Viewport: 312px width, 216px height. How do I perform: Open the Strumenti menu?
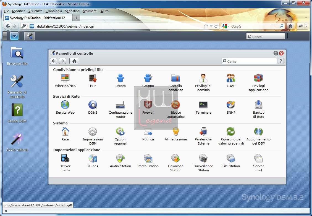tap(90, 11)
